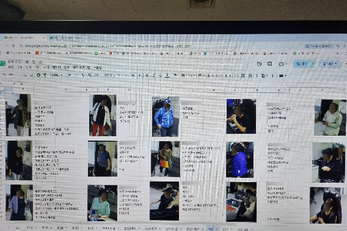The image size is (347, 231).
Task: Click the cloud save status icon
Action: (x=40, y=62)
